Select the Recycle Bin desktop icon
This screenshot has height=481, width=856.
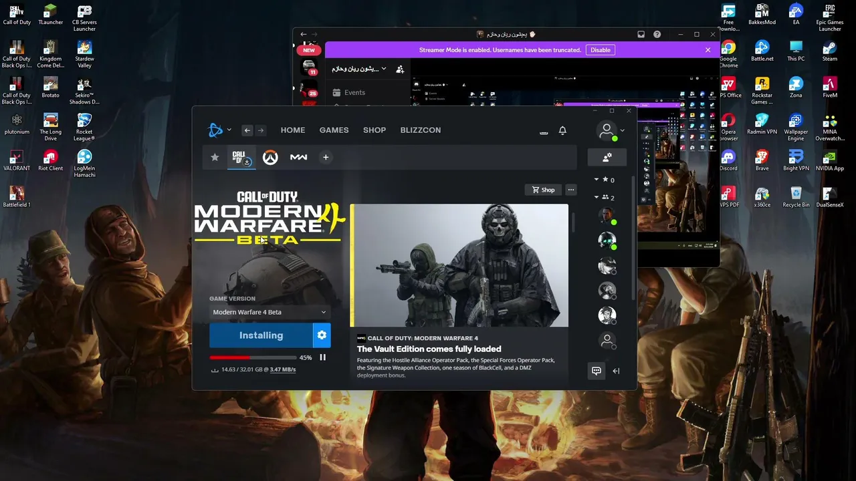tap(796, 198)
